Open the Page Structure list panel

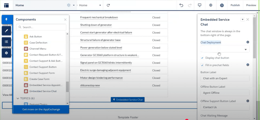click(6, 42)
